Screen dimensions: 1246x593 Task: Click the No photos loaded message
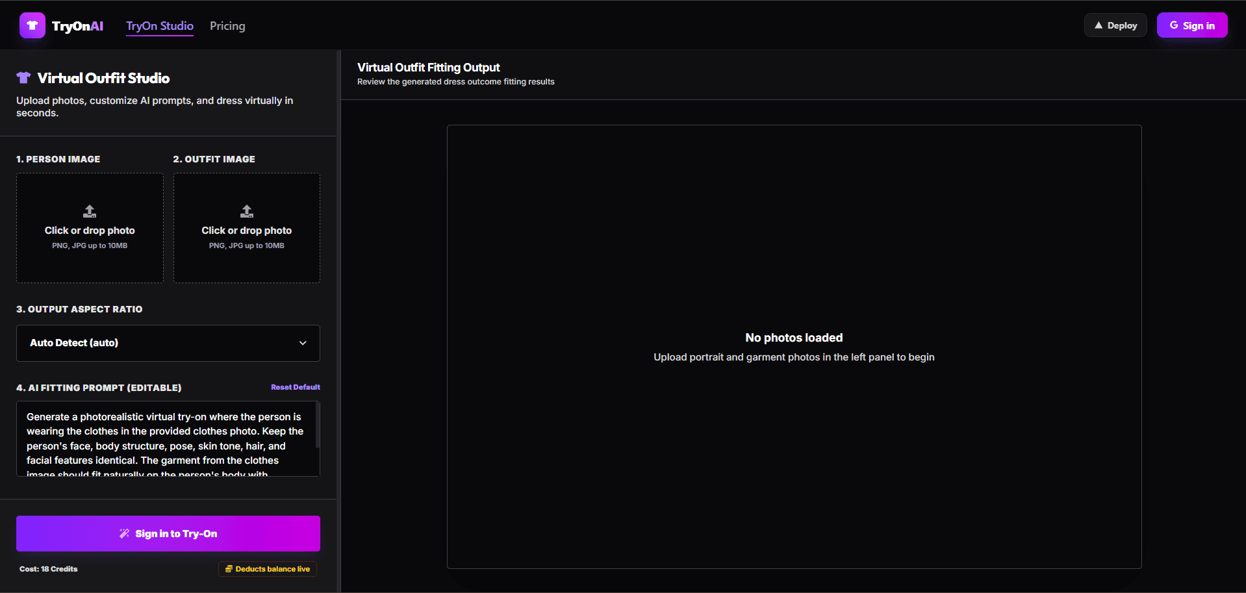(794, 338)
